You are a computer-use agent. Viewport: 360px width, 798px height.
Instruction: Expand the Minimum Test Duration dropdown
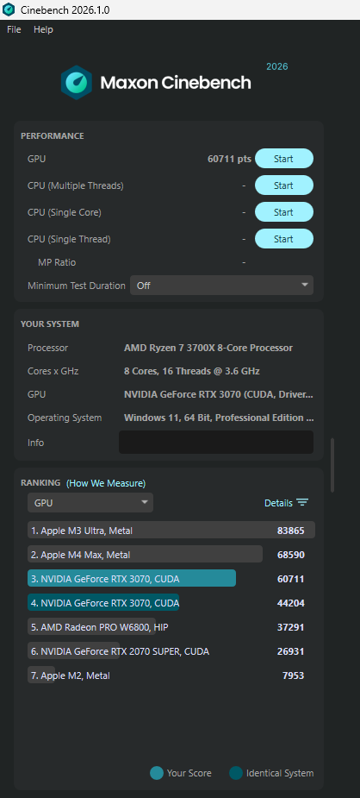pyautogui.click(x=222, y=286)
